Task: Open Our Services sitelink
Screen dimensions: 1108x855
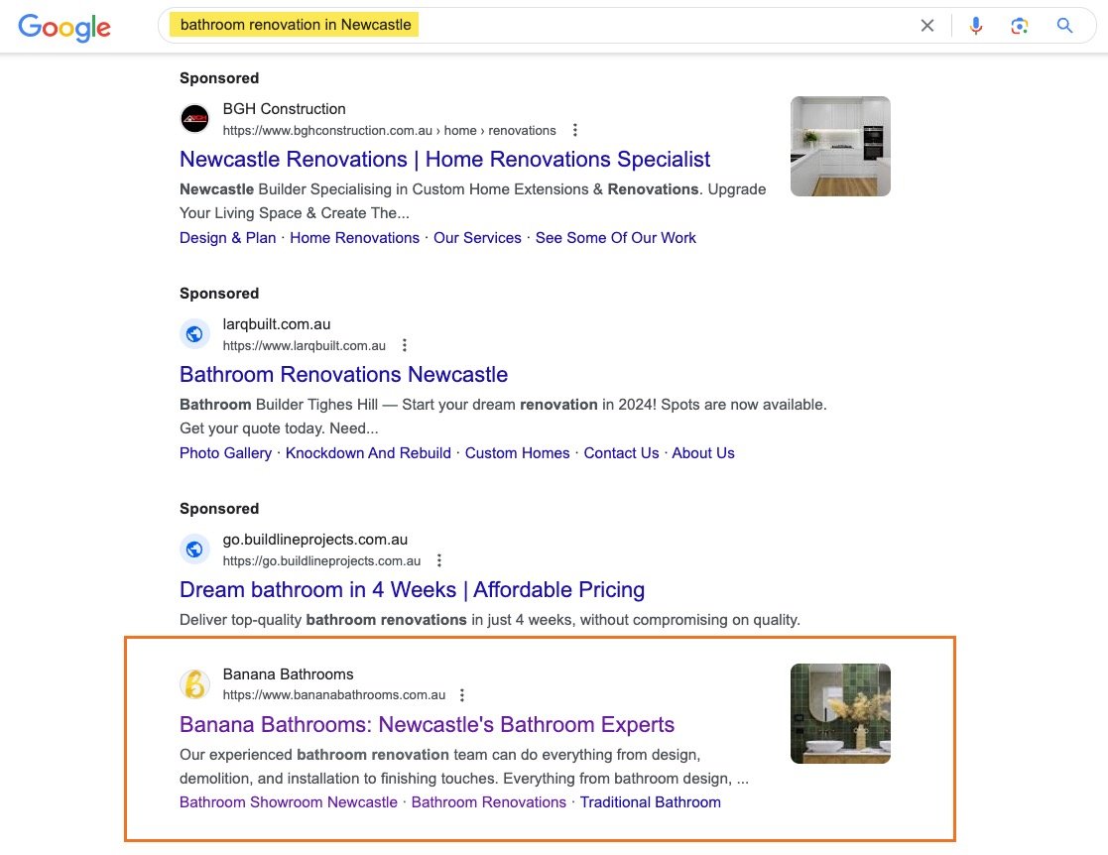Action: coord(477,237)
